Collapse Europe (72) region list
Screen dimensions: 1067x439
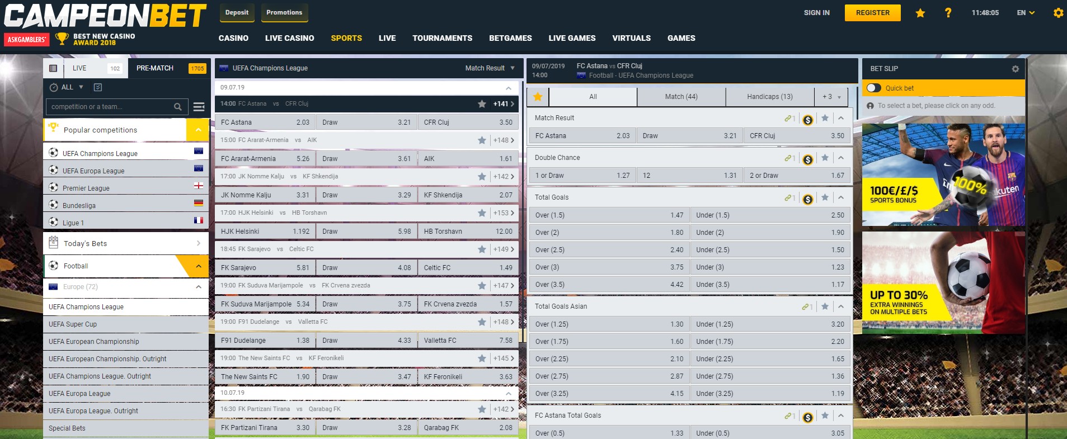tap(198, 287)
